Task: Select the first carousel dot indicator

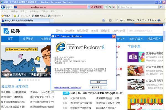Action: click(x=20, y=80)
